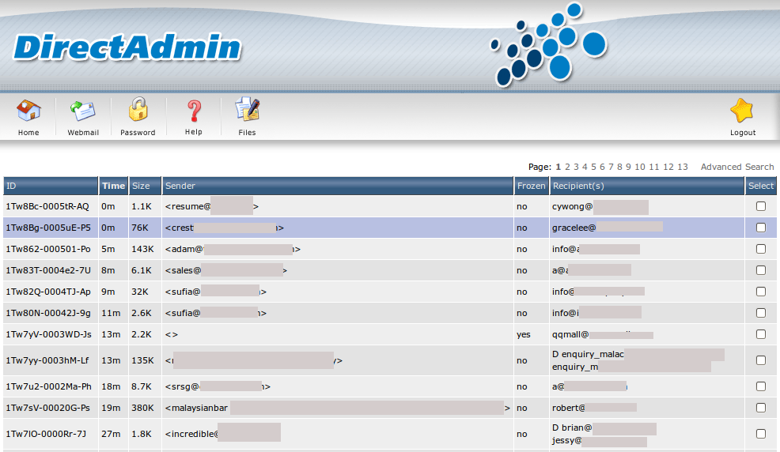Check the box for message 1Tw80N-00042J-9g
This screenshot has height=452, width=780.
pos(760,313)
